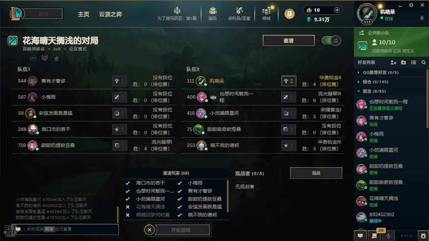The image size is (429, 241).
Task: Click the 观战 spectate button
Action: click(316, 173)
